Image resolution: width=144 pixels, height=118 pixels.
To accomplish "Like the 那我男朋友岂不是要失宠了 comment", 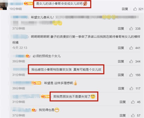I will pos(133,102).
